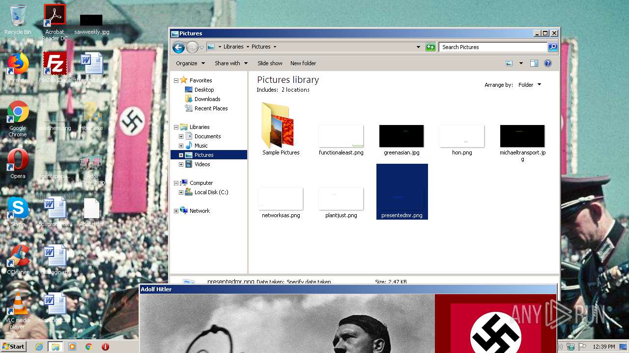This screenshot has height=353, width=629.
Task: Launch Internet Explorer from taskbar
Action: (x=39, y=347)
